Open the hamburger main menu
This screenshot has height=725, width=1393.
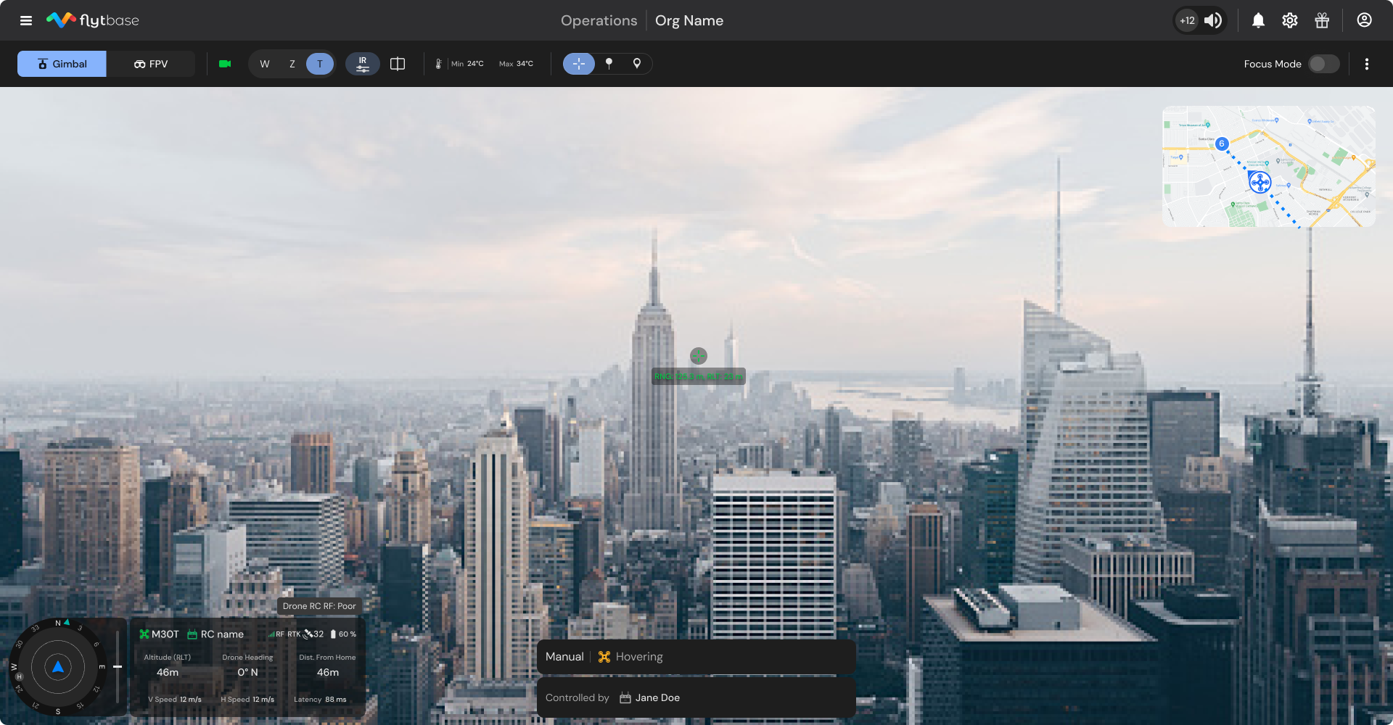(x=26, y=20)
